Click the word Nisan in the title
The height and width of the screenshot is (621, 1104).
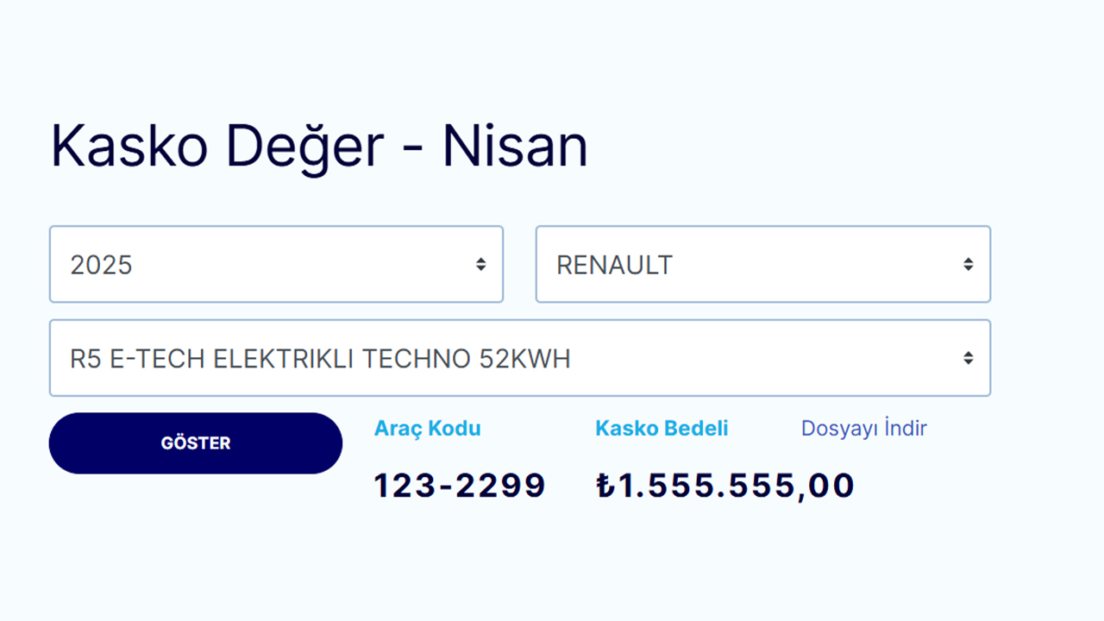pyautogui.click(x=515, y=147)
